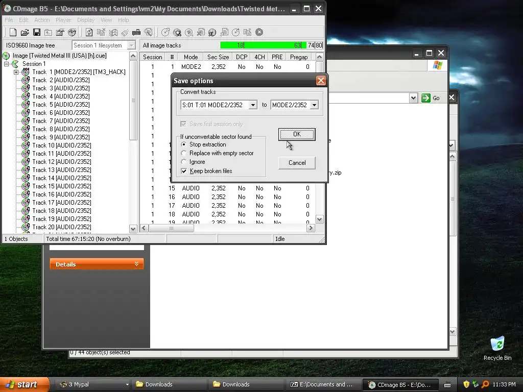Open the Session 1 filesystem dropdown
Image resolution: width=523 pixels, height=392 pixels.
(x=132, y=45)
